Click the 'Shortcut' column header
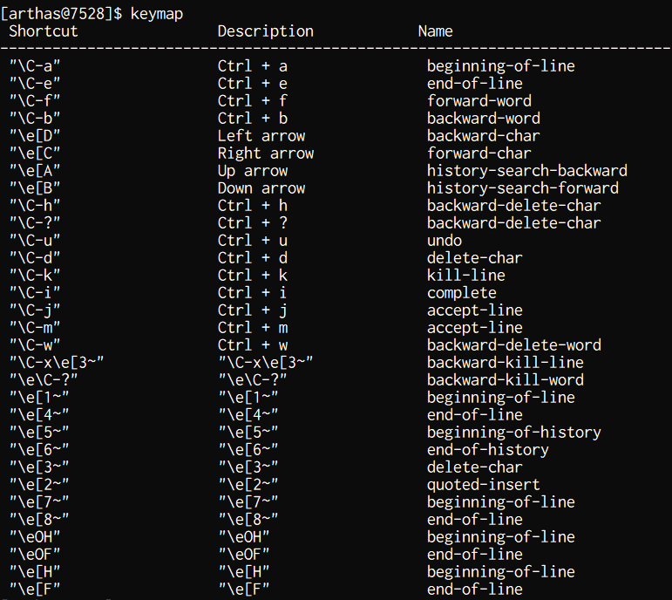Image resolution: width=672 pixels, height=600 pixels. click(44, 31)
